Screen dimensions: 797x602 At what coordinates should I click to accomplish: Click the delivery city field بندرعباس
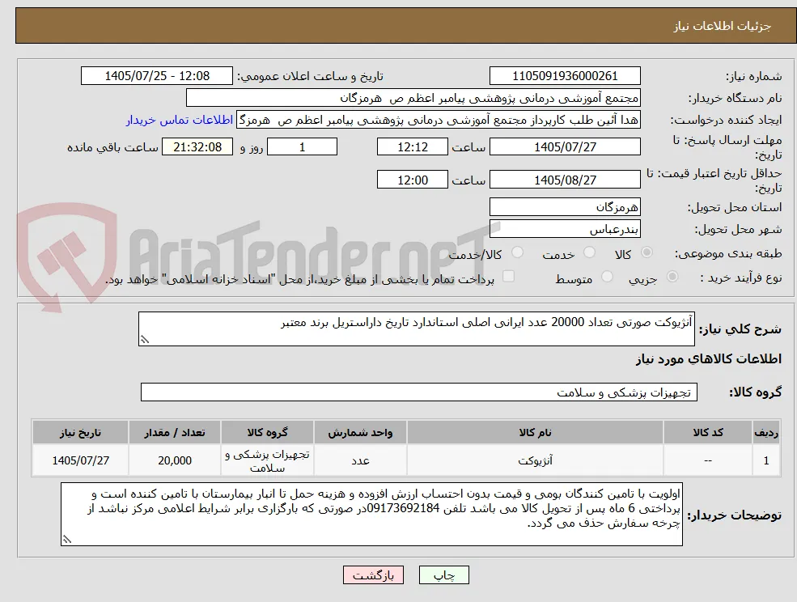click(x=565, y=229)
